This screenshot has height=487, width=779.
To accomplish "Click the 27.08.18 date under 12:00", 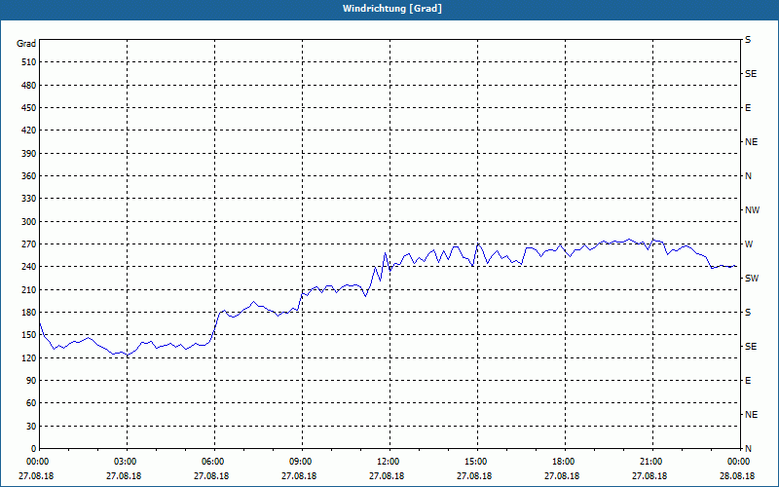I will tap(387, 476).
